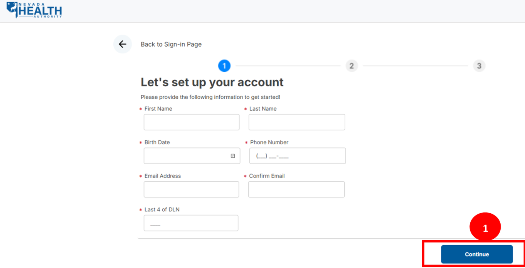Click the Phone Number label
Screen dimensions: 525x268
(x=269, y=142)
